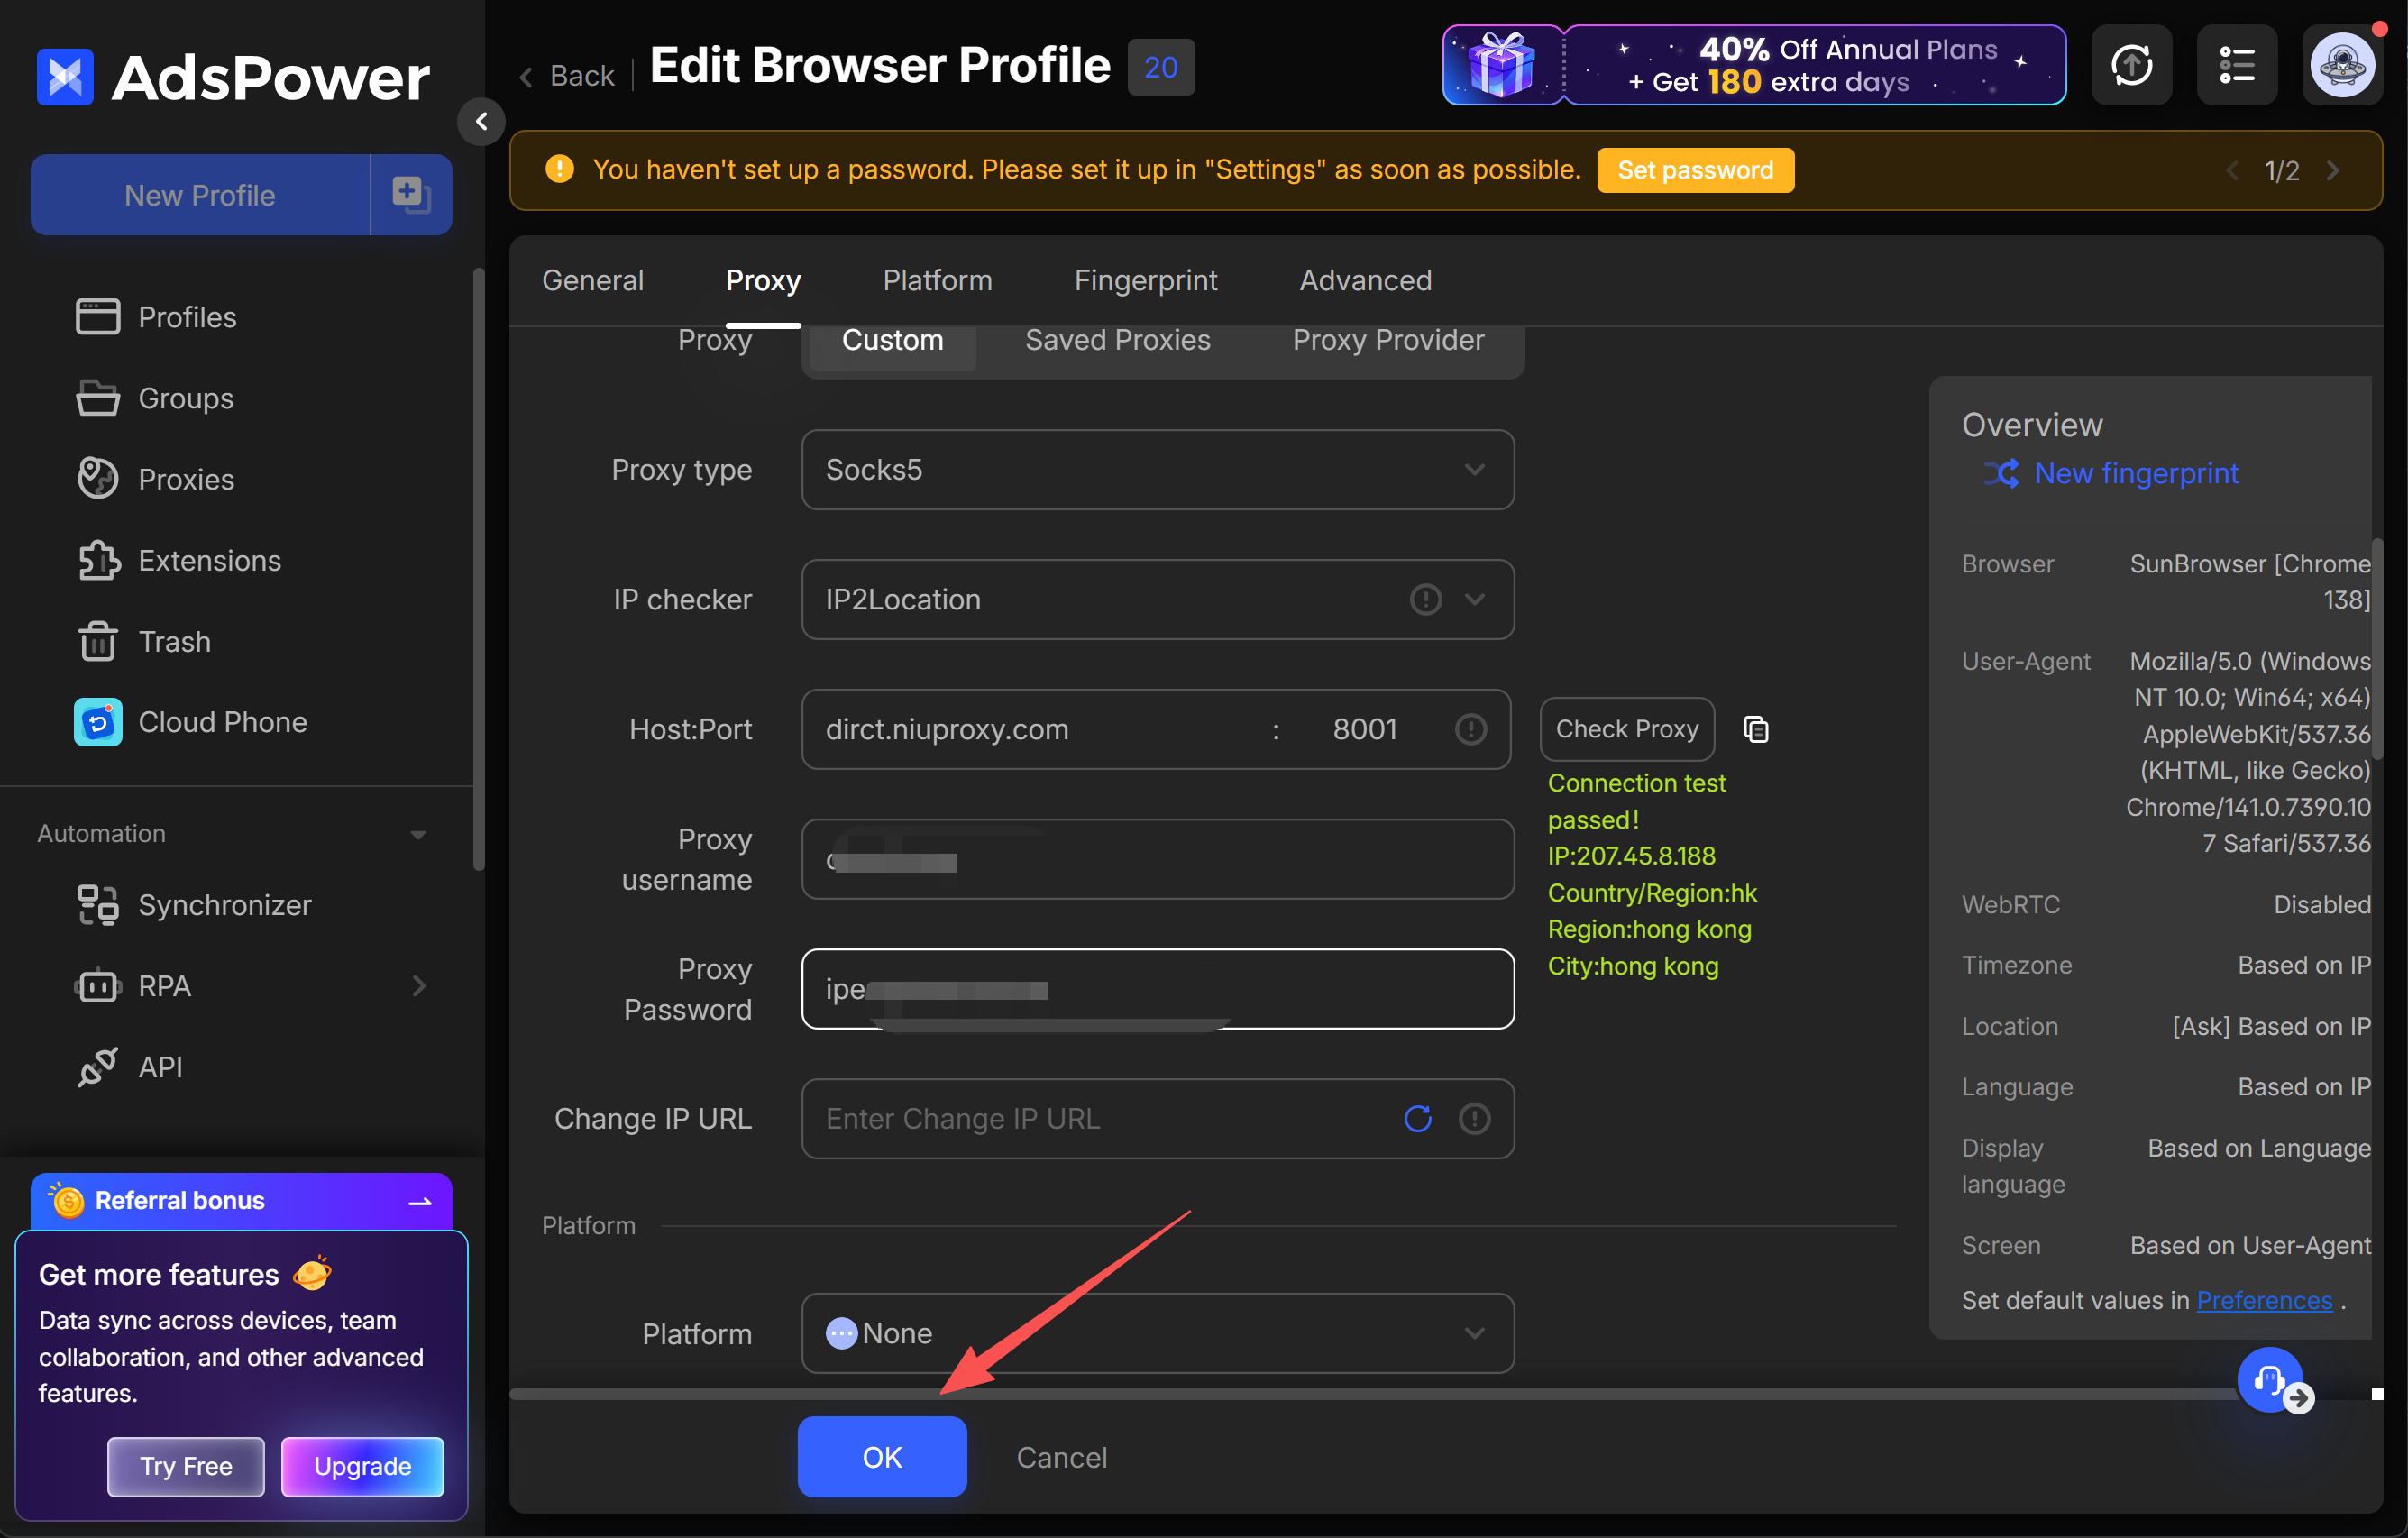
Task: Open the customer support chat bubble
Action: (x=2270, y=1380)
